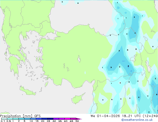Click the 0.1–0.5 mm legend color swatch
This screenshot has width=158, height=122.
[4, 119]
